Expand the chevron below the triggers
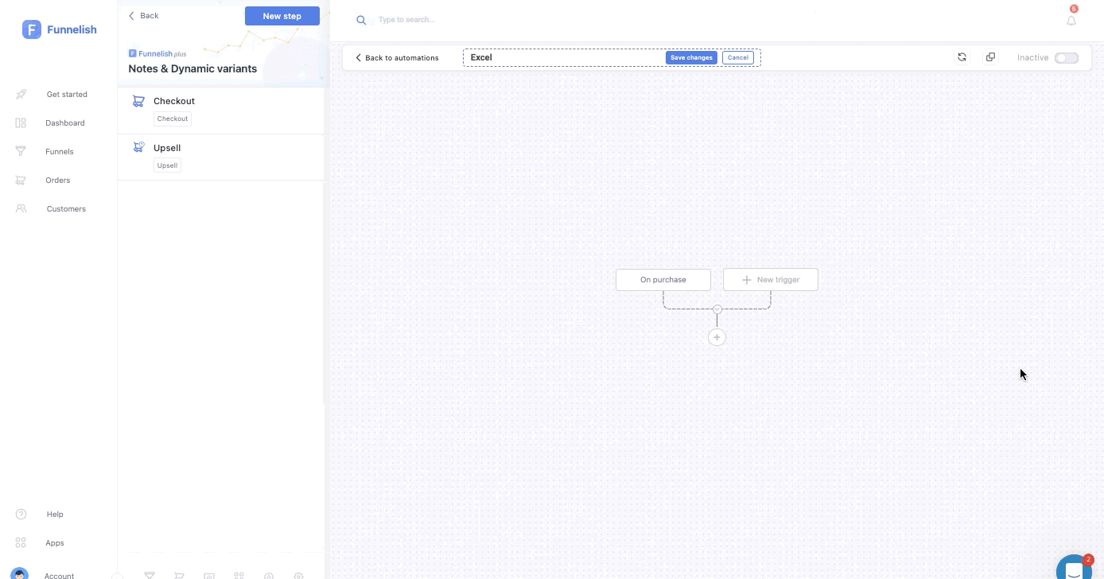 coord(717,309)
